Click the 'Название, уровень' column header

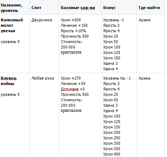(12, 8)
